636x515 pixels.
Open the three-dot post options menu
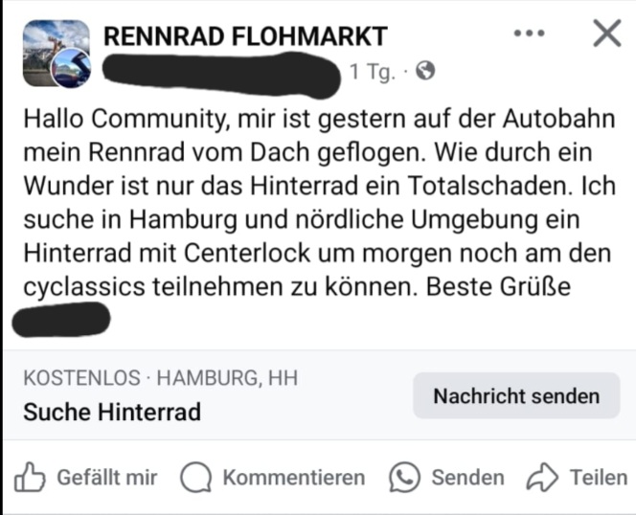[529, 34]
